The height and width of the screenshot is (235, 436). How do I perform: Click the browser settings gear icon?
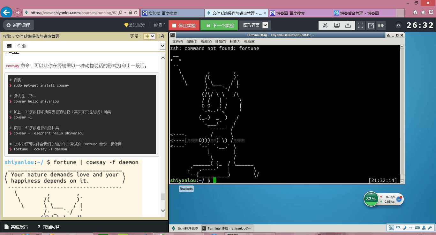tap(431, 12)
